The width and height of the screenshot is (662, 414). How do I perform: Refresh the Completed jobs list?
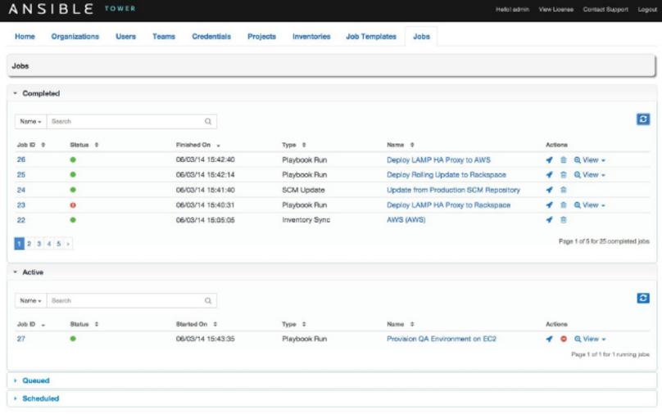[x=643, y=119]
